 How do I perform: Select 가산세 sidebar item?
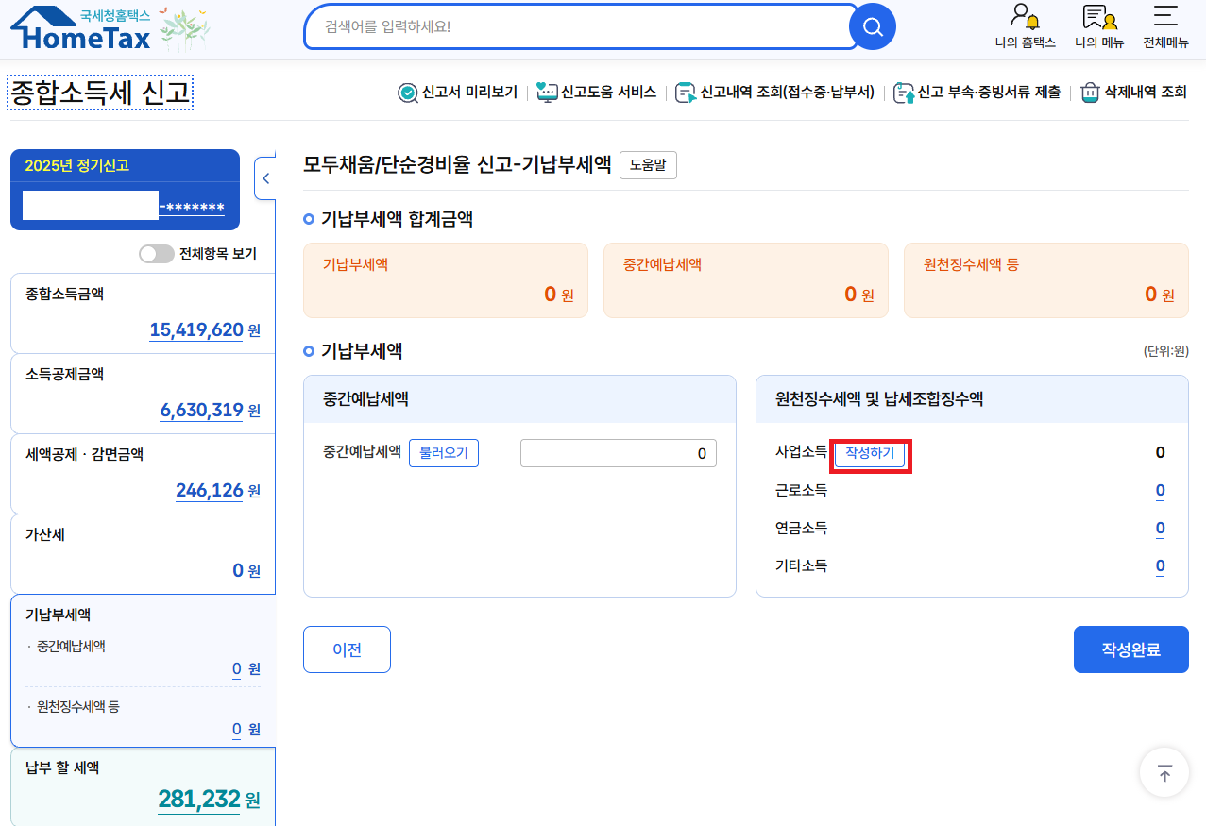pyautogui.click(x=143, y=554)
